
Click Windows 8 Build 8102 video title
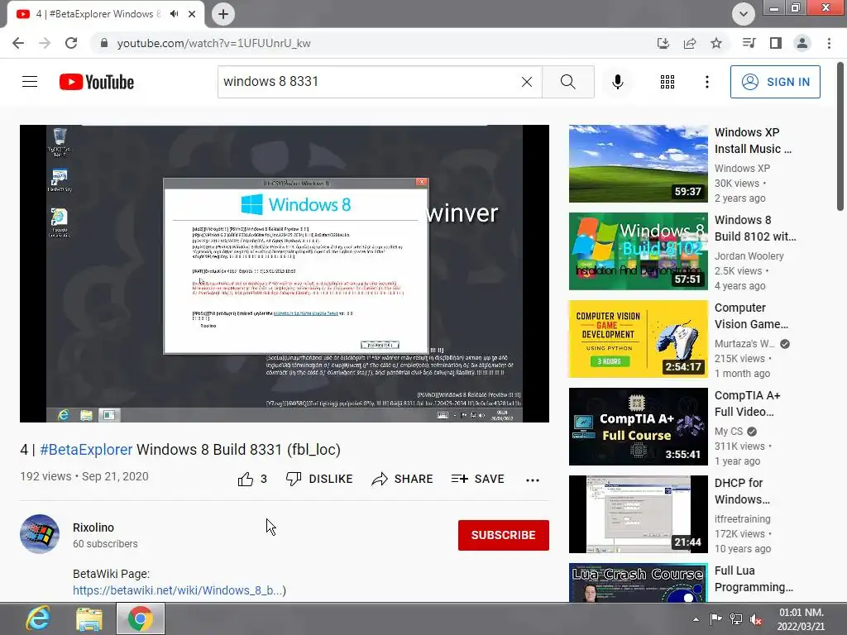coord(755,228)
